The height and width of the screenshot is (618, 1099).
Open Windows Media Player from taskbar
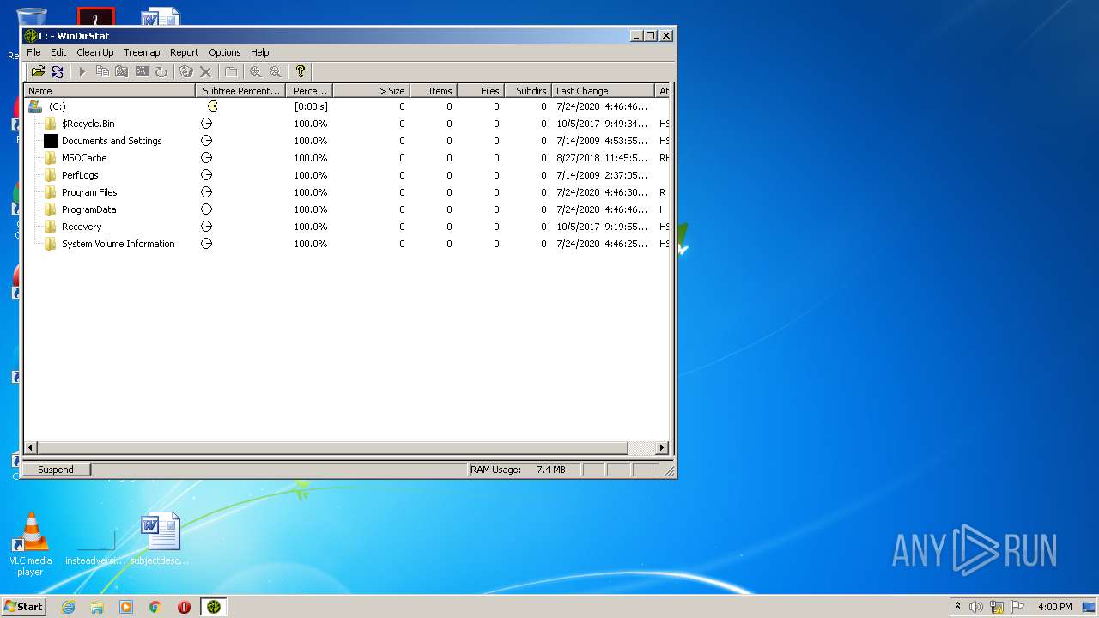(126, 607)
